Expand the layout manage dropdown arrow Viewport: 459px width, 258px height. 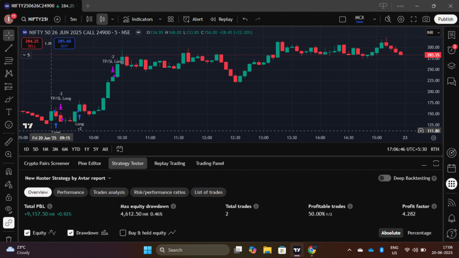point(374,19)
